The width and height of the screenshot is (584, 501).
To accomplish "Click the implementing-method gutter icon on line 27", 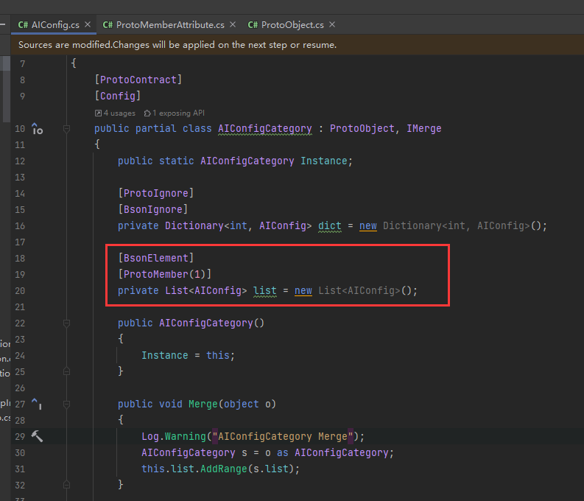I will [x=37, y=404].
